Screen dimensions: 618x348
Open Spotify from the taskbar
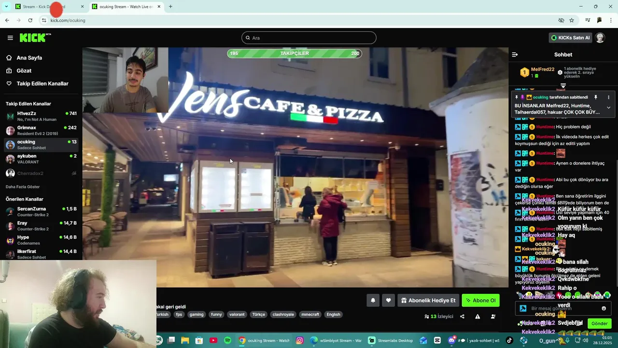coord(227,340)
